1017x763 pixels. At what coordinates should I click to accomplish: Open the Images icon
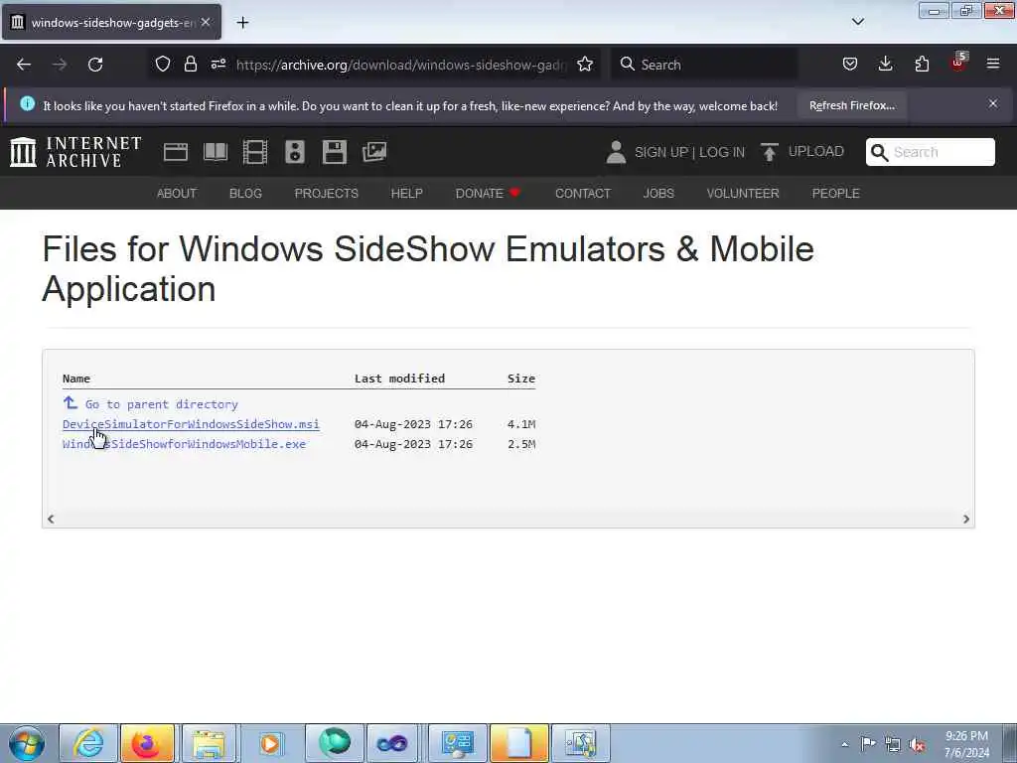click(374, 152)
